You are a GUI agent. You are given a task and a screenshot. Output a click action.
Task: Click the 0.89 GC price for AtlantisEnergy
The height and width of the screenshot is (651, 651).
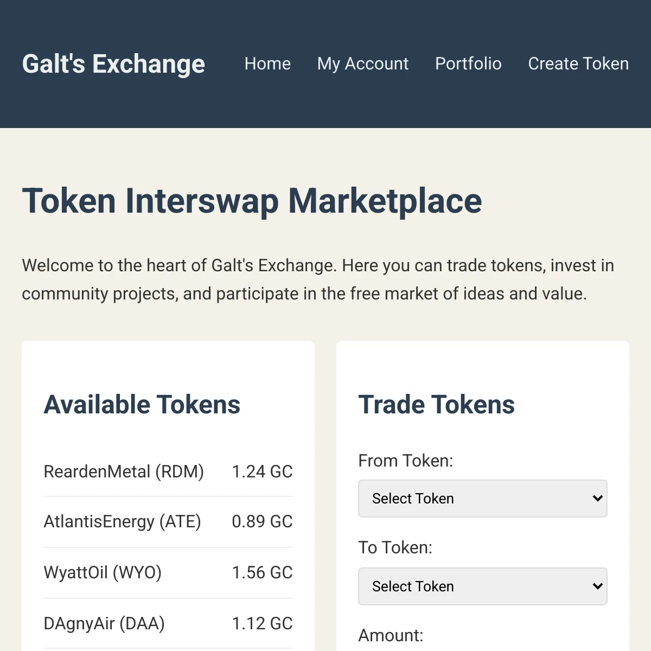[x=262, y=521]
